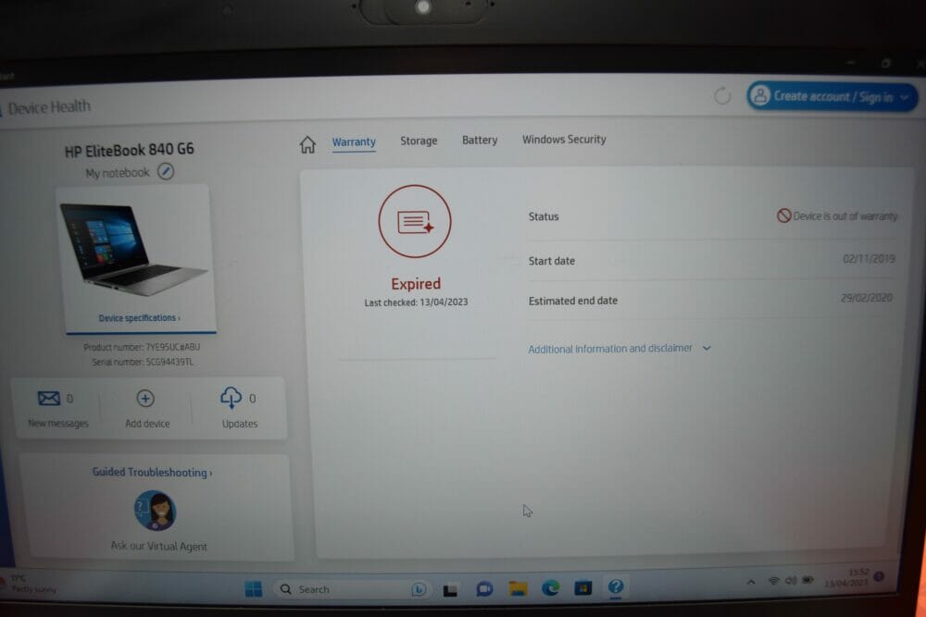Edit the My notebook nickname pencil icon
The width and height of the screenshot is (926, 617).
(166, 172)
